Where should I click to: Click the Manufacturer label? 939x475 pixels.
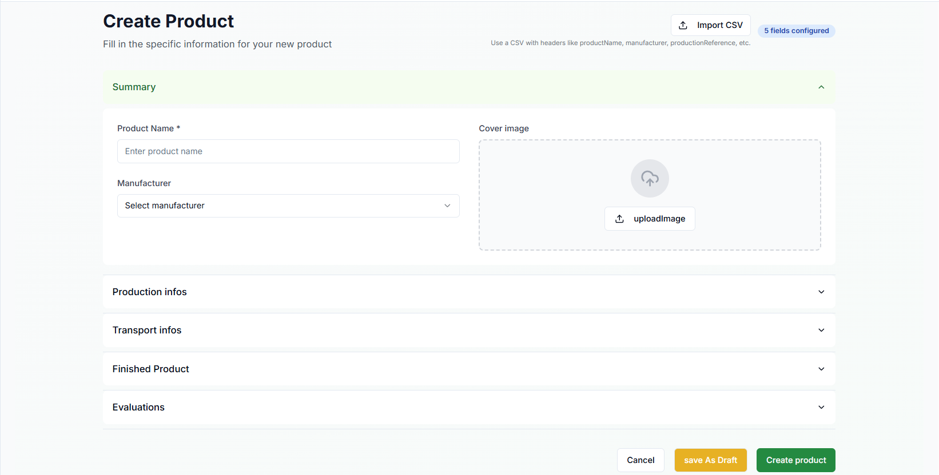click(144, 183)
